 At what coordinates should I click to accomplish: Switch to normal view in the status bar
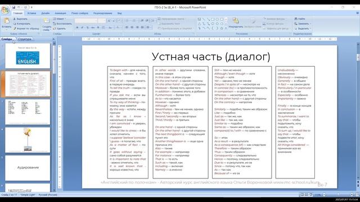[302, 195]
